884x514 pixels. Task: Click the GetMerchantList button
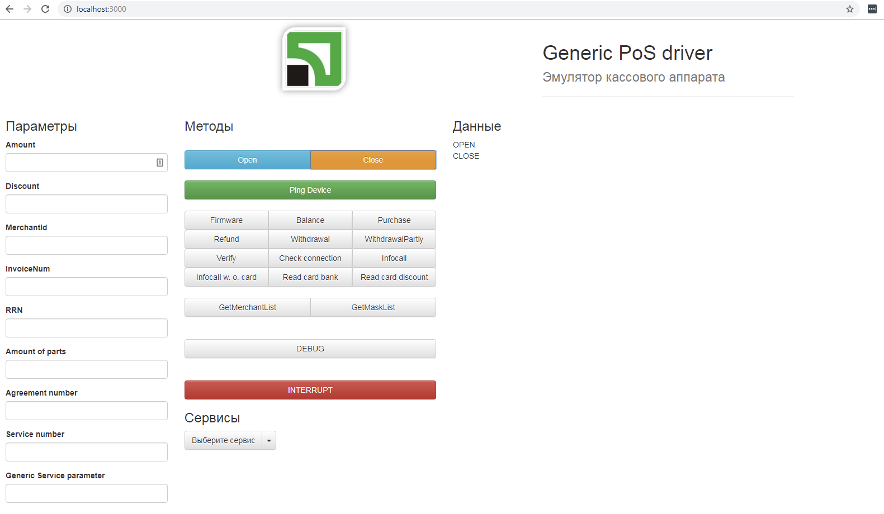point(247,307)
